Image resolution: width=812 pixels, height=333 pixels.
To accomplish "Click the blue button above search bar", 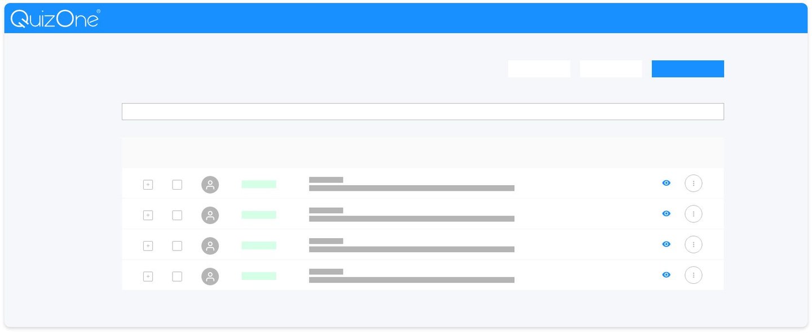I will click(x=688, y=69).
